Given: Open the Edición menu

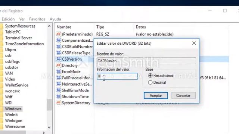Looking at the screenshot, I should [8, 19].
